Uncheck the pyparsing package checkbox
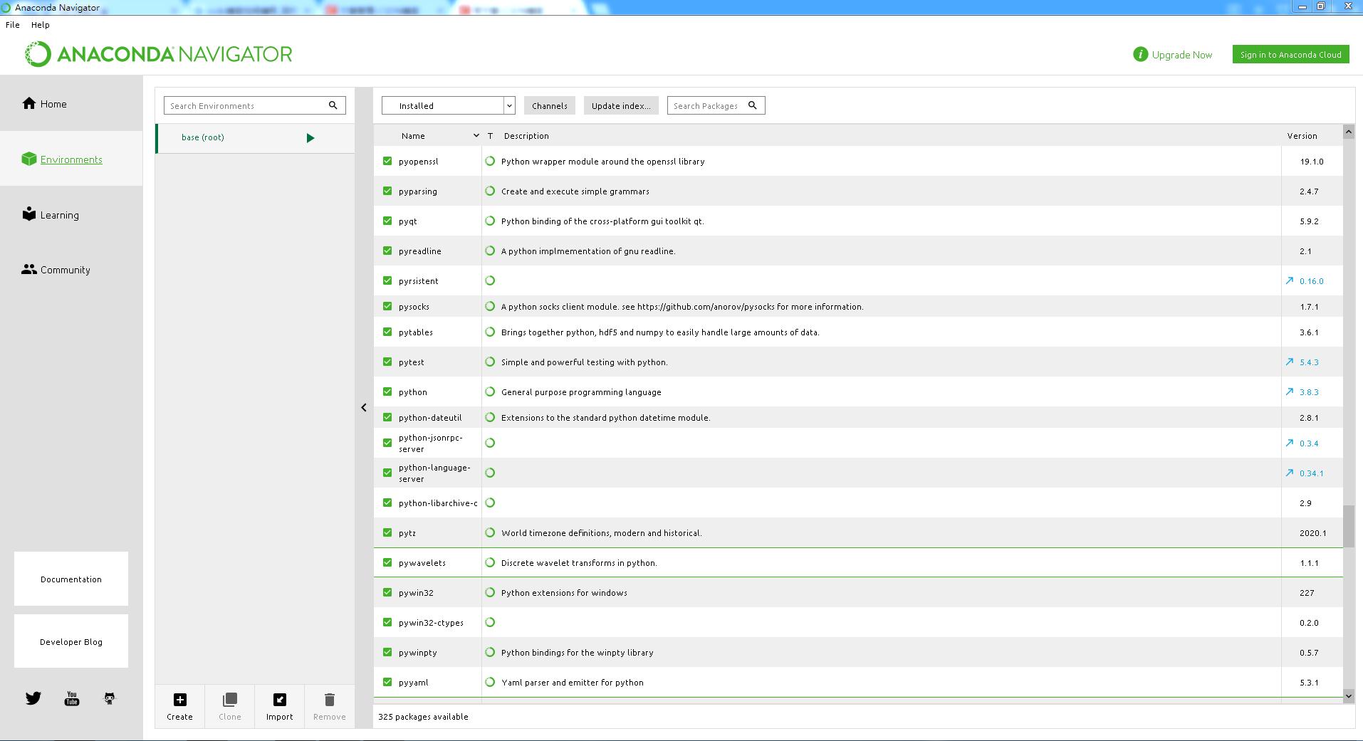 coord(387,191)
